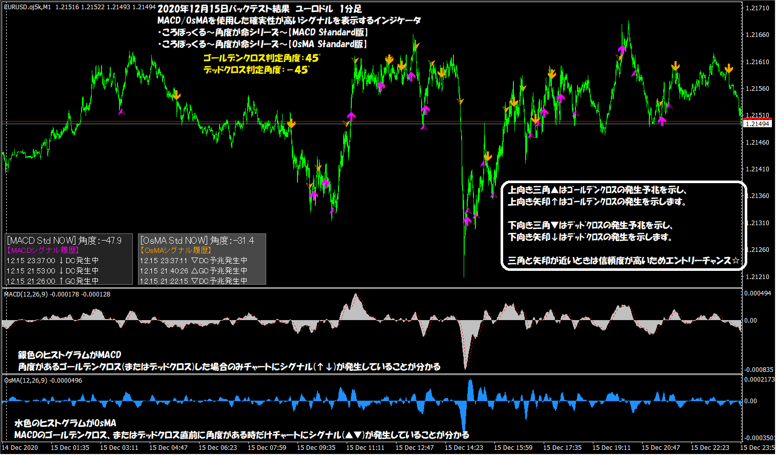Viewport: 776px width, 455px height.
Task: Click the 'MACD(12,26,9) -0.000178 -0.000128' indicator label
Action: point(57,294)
